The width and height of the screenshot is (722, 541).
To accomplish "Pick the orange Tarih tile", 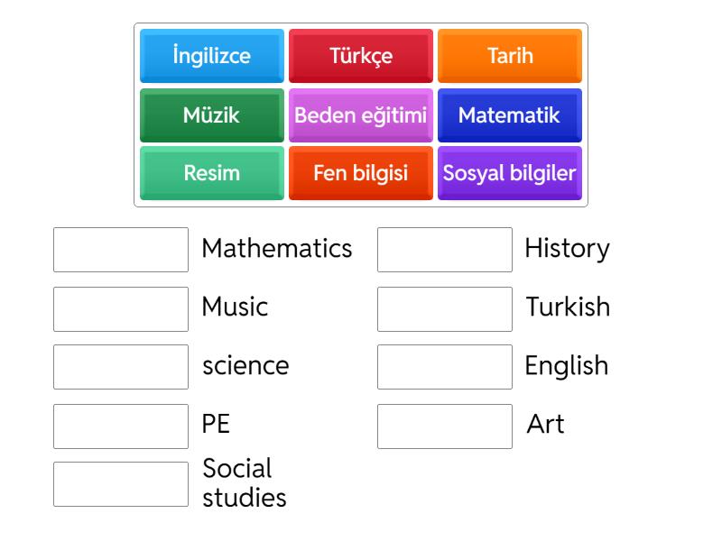I will [510, 56].
